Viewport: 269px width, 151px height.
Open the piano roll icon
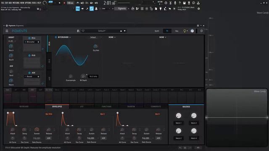pyautogui.click(x=137, y=8)
